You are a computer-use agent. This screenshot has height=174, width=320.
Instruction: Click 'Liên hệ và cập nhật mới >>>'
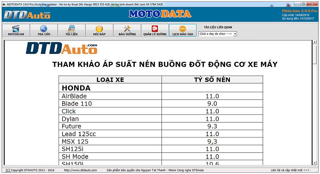pos(290,170)
